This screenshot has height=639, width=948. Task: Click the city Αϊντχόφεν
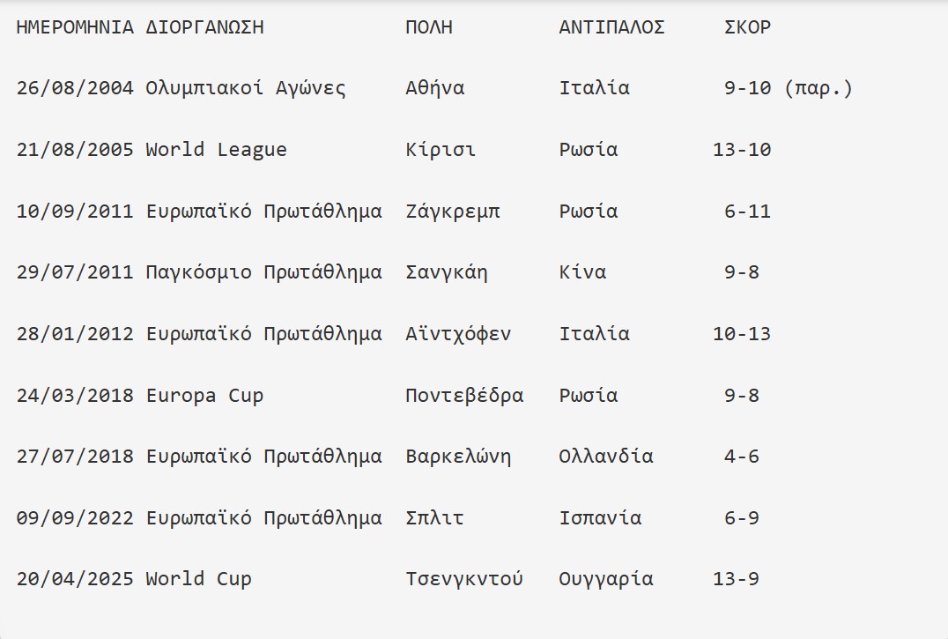458,334
